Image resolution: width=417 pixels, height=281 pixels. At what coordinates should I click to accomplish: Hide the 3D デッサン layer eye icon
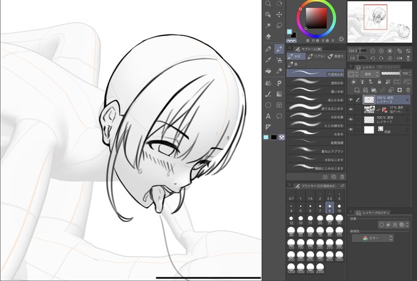pyautogui.click(x=351, y=110)
